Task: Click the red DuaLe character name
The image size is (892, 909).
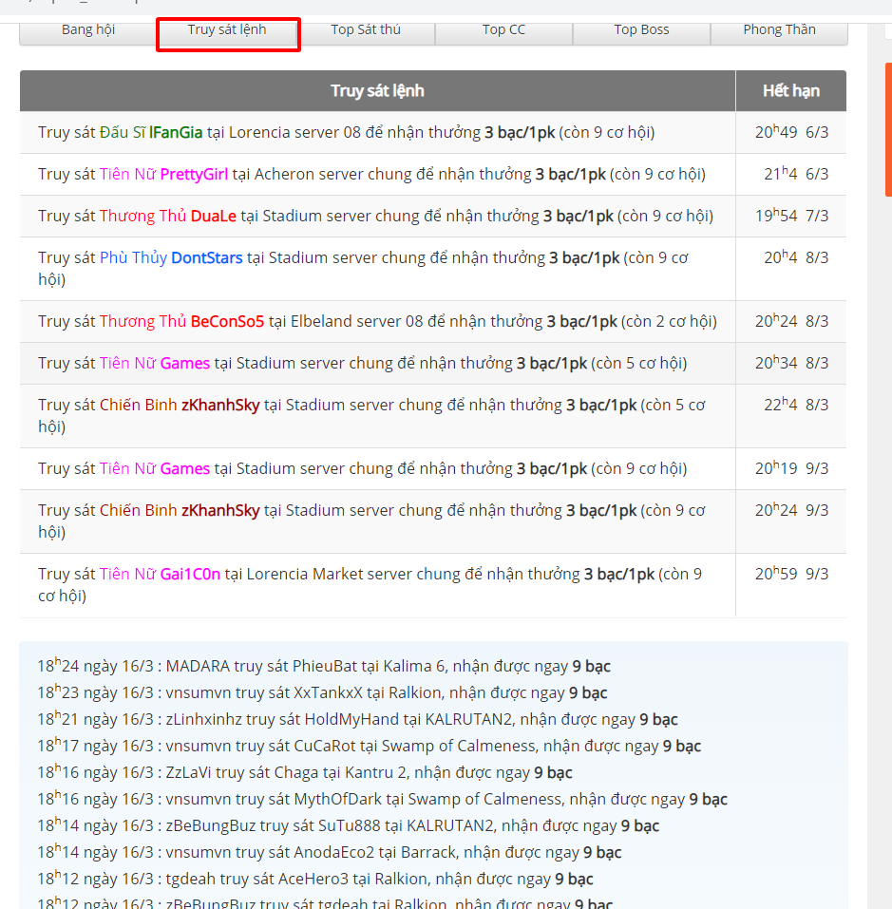Action: pos(213,217)
